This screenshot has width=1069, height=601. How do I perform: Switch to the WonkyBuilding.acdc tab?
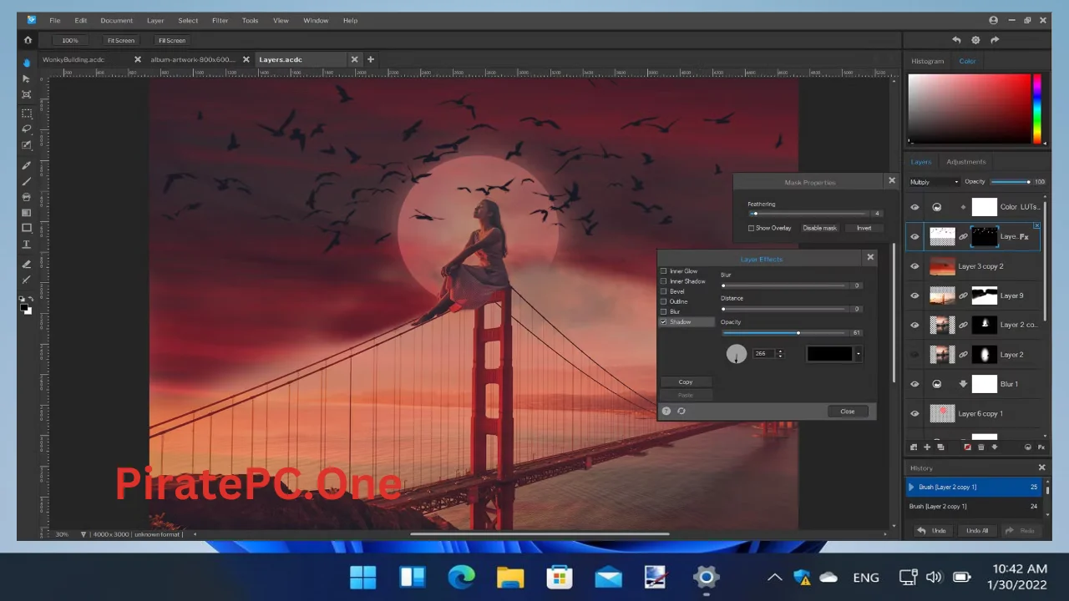pos(73,59)
